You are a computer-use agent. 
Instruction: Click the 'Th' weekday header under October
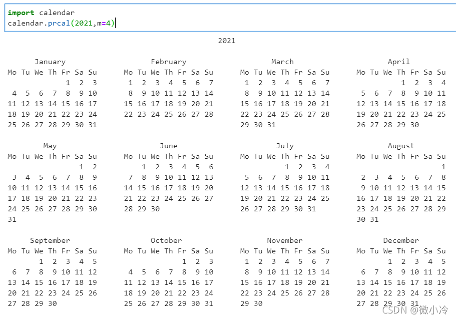[169, 251]
